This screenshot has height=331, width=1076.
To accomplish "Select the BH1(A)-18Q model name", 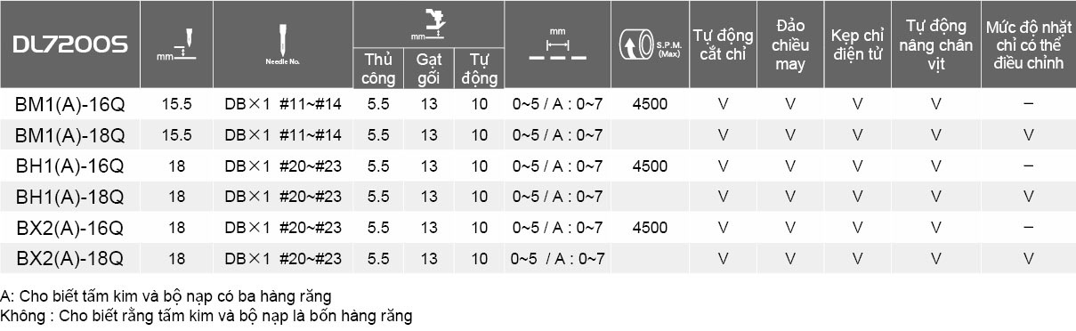I will coord(70,196).
